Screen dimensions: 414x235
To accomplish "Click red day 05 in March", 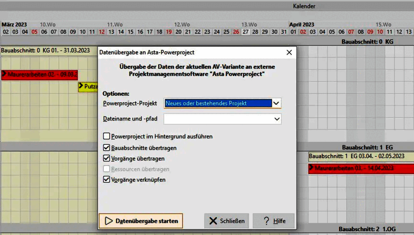I will coord(34,32).
